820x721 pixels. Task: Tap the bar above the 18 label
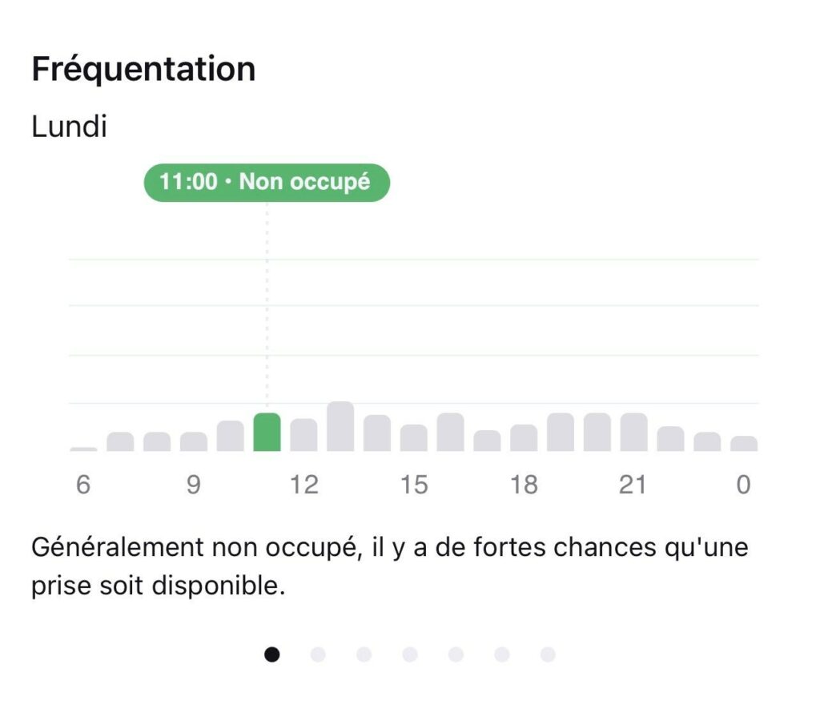[x=524, y=438]
